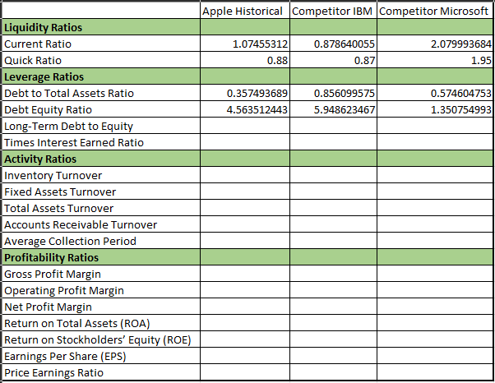This screenshot has width=495, height=383.
Task: Select empty IBM cell in Times Interest Earned row
Action: [x=333, y=143]
